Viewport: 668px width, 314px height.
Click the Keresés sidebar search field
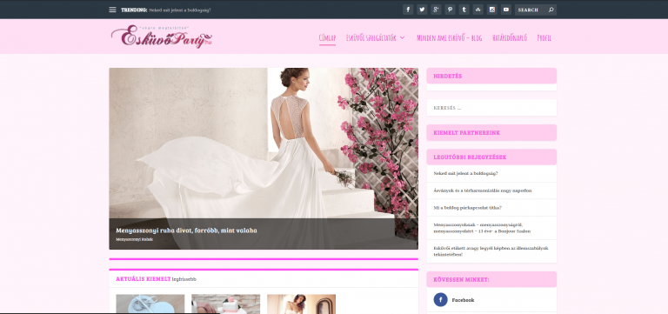pos(491,108)
